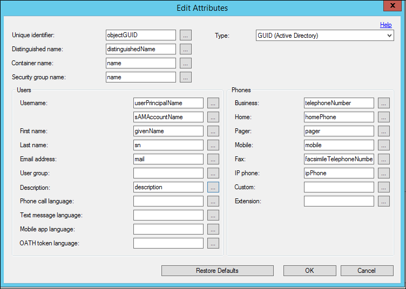The width and height of the screenshot is (406, 289).
Task: Focus the Mobile phone input field
Action: (339, 145)
